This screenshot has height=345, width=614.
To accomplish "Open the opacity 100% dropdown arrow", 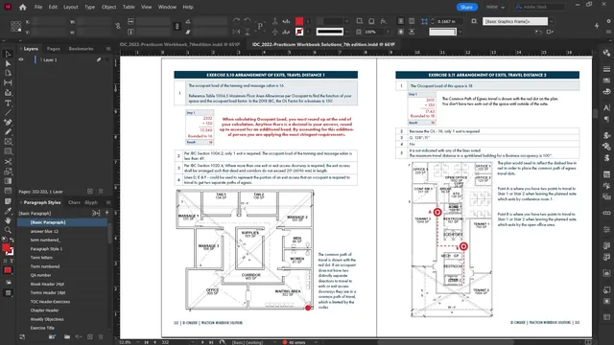I will tap(388, 32).
